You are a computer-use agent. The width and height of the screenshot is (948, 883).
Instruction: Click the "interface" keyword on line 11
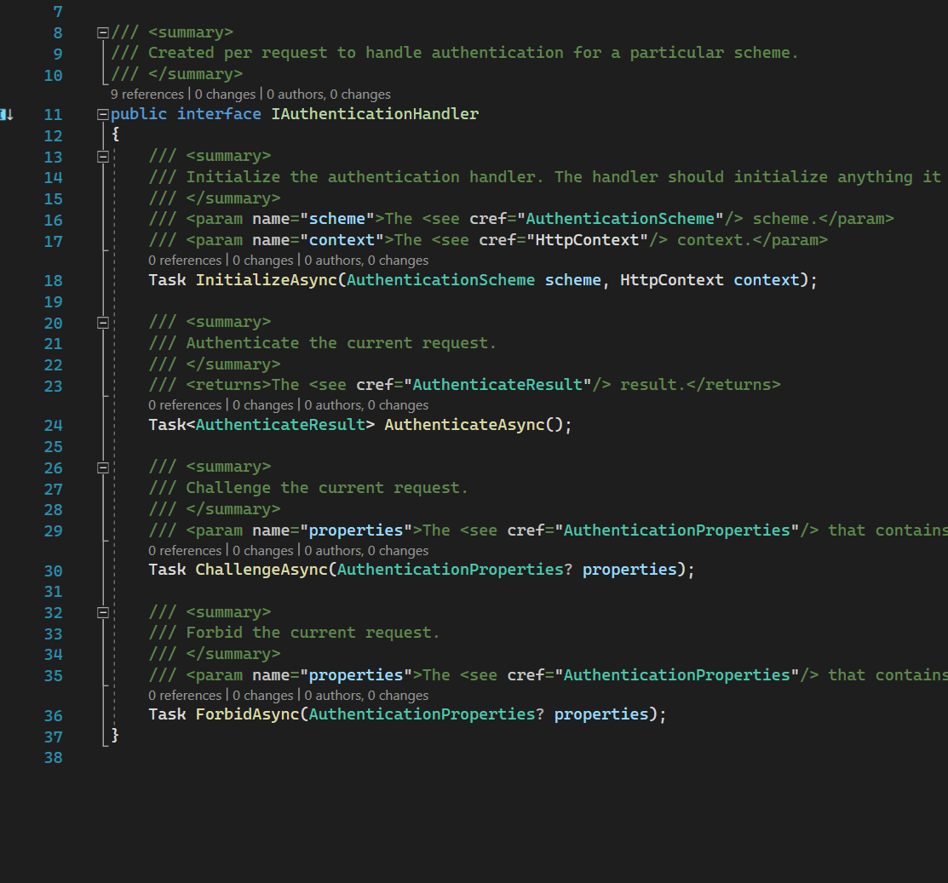point(219,114)
